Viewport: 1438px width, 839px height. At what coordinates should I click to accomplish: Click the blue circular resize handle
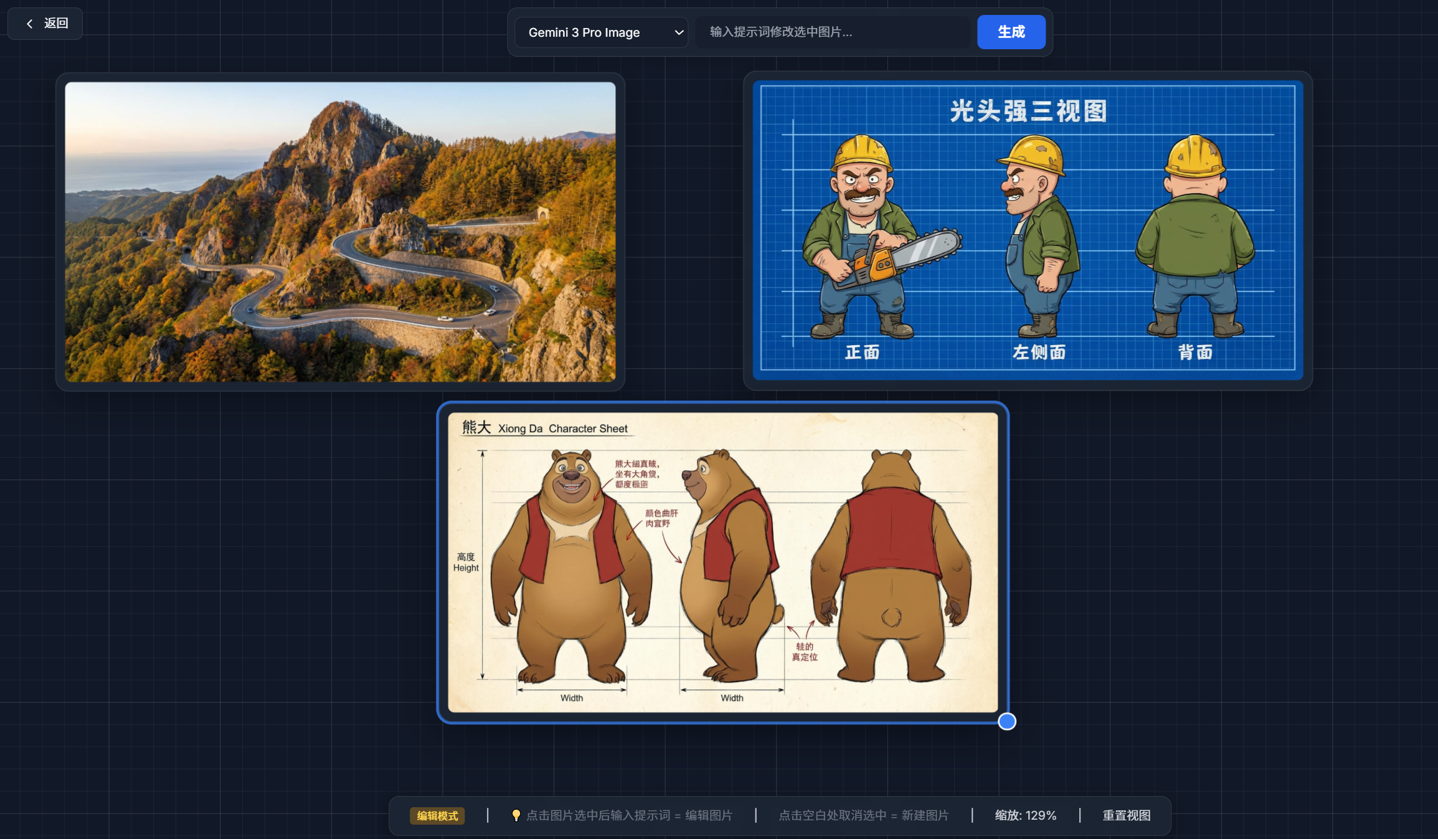point(1006,721)
